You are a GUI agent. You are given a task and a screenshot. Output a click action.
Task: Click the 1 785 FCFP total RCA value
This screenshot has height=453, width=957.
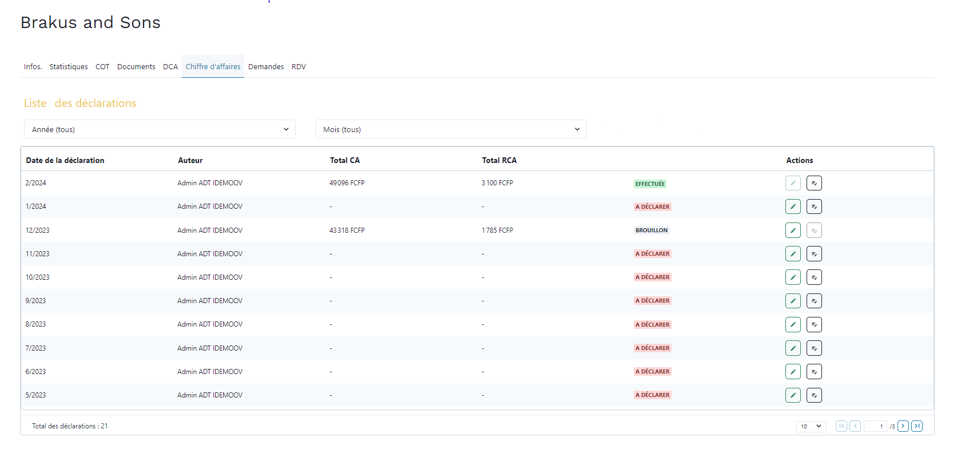click(x=497, y=231)
